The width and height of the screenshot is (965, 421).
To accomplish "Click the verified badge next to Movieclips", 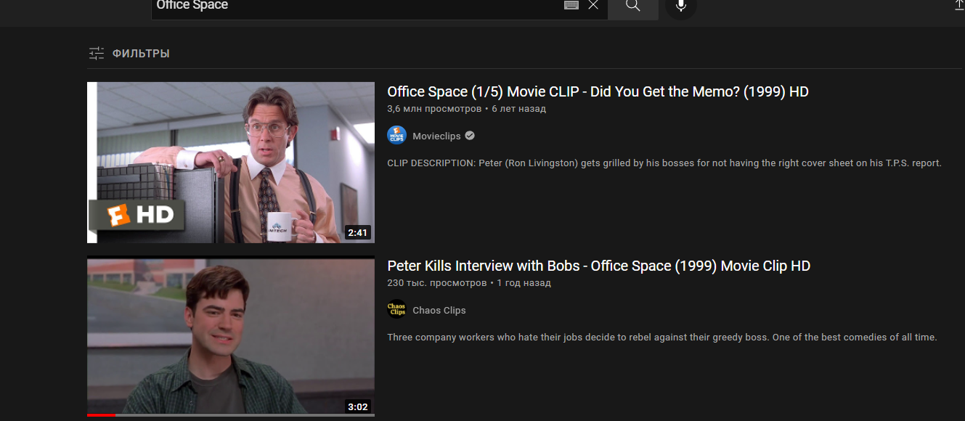I will tap(470, 136).
